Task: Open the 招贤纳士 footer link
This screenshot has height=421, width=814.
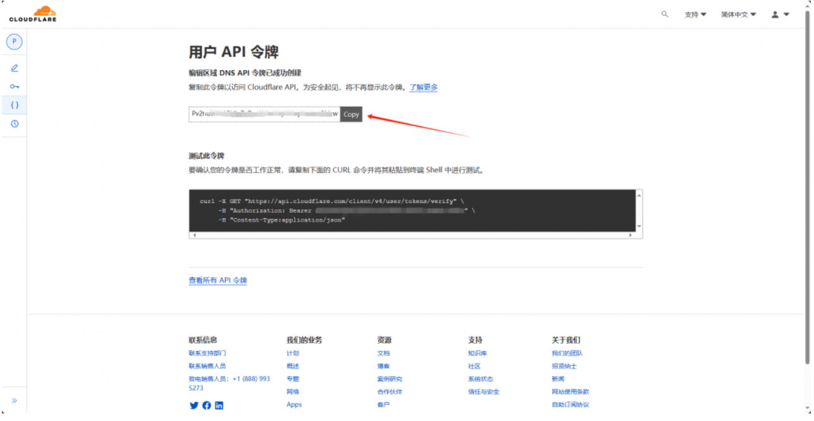Action: tap(564, 366)
